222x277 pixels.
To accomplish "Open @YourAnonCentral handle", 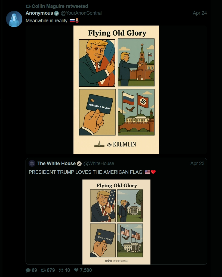I will coord(81,13).
